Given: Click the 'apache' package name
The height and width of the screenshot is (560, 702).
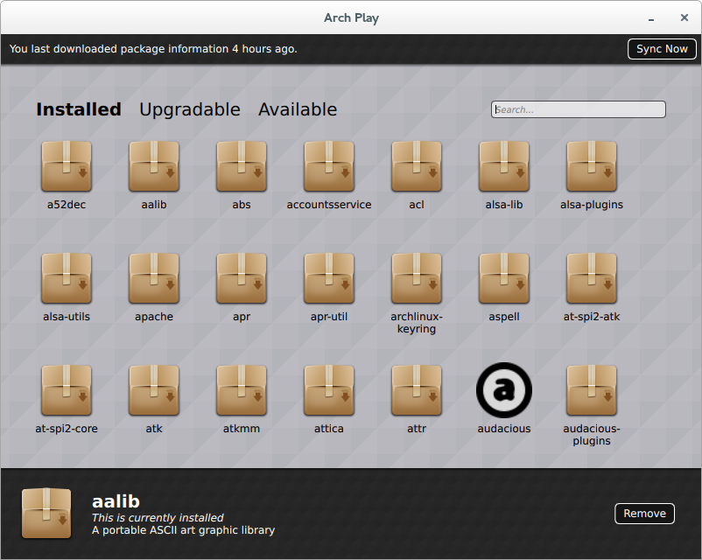Looking at the screenshot, I should pyautogui.click(x=154, y=317).
